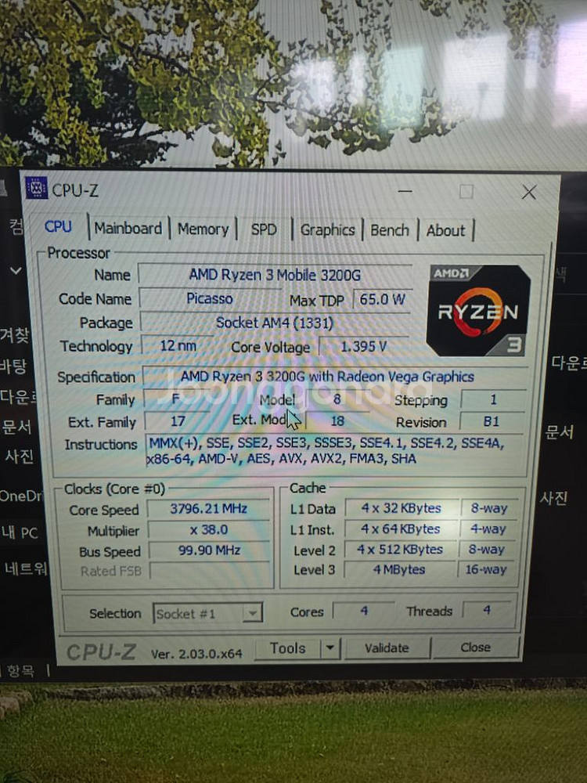This screenshot has height=783, width=587.
Task: Click the empty Rated FSB field
Action: click(x=210, y=571)
